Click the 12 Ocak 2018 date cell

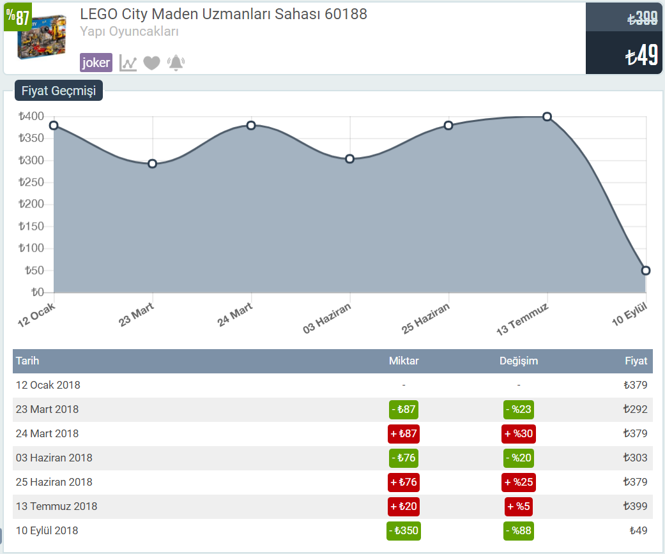[x=48, y=385]
